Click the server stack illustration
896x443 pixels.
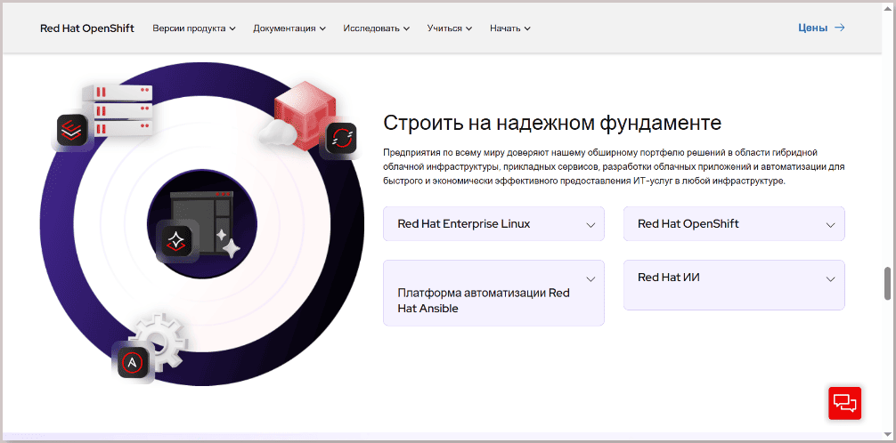coord(118,109)
